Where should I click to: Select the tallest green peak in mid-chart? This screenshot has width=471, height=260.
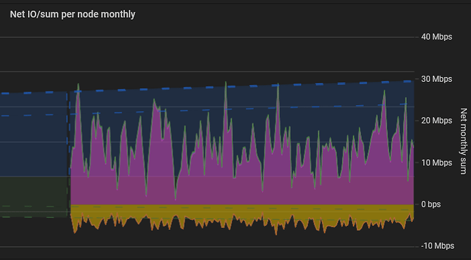[225, 83]
